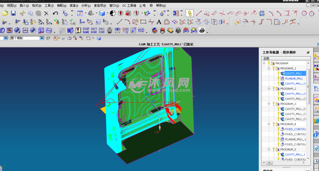The image size is (319, 171).
Task: Collapse the PROGRAM_4 tree node
Action: (268, 124)
